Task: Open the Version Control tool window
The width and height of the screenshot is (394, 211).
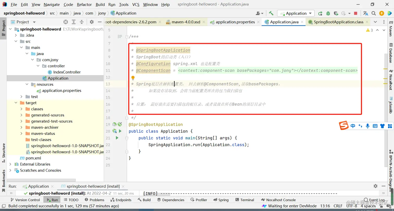Action: pos(25,200)
